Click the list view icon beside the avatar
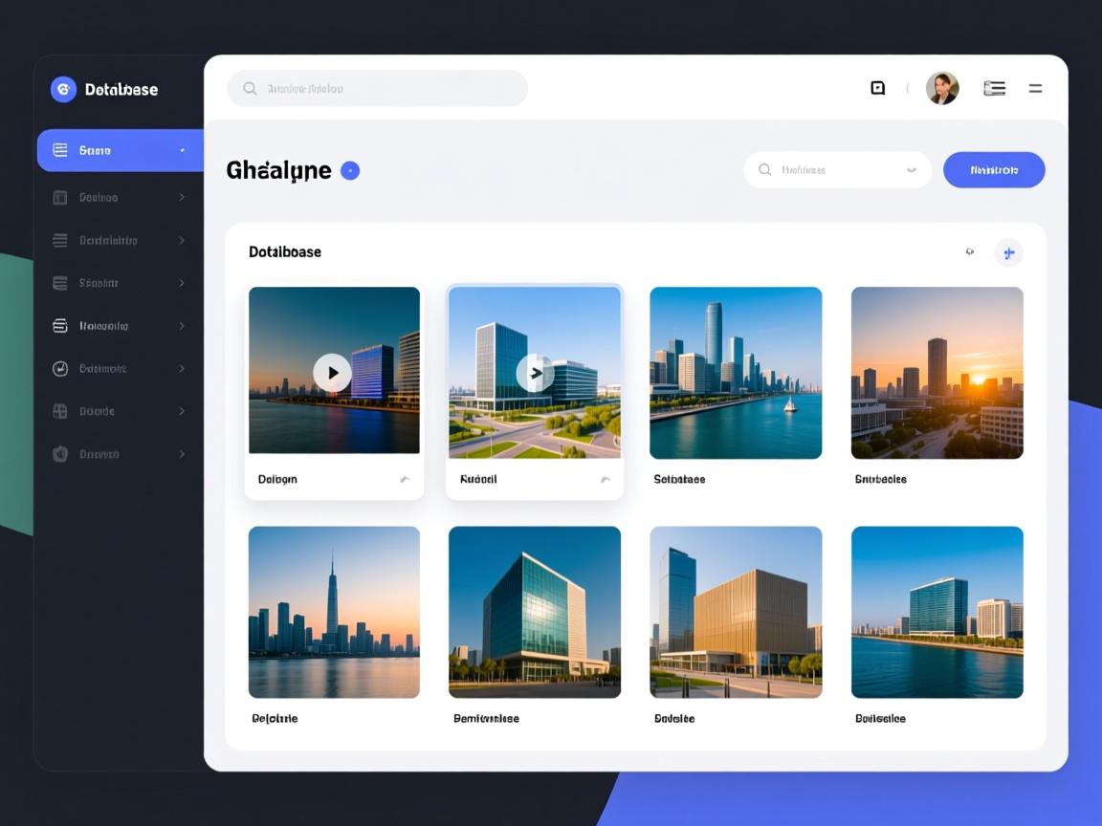The height and width of the screenshot is (826, 1102). coord(994,88)
